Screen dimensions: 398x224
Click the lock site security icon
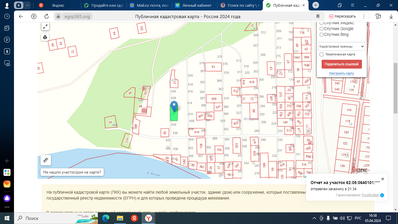tap(58, 16)
